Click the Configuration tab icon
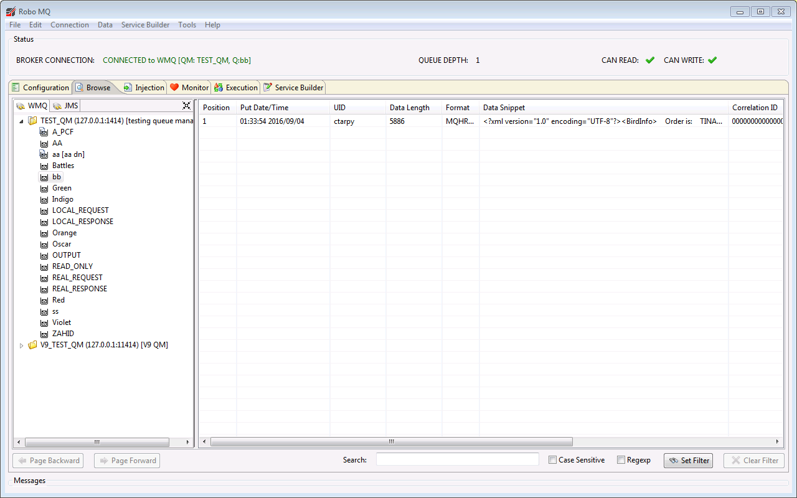This screenshot has width=797, height=498. tap(16, 88)
